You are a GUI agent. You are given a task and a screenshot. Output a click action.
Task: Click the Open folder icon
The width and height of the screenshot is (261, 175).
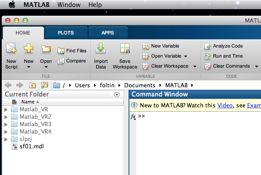click(x=46, y=49)
